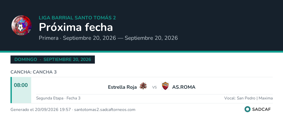
Task: Click the SADCAF brand name text
Action: 261,109
